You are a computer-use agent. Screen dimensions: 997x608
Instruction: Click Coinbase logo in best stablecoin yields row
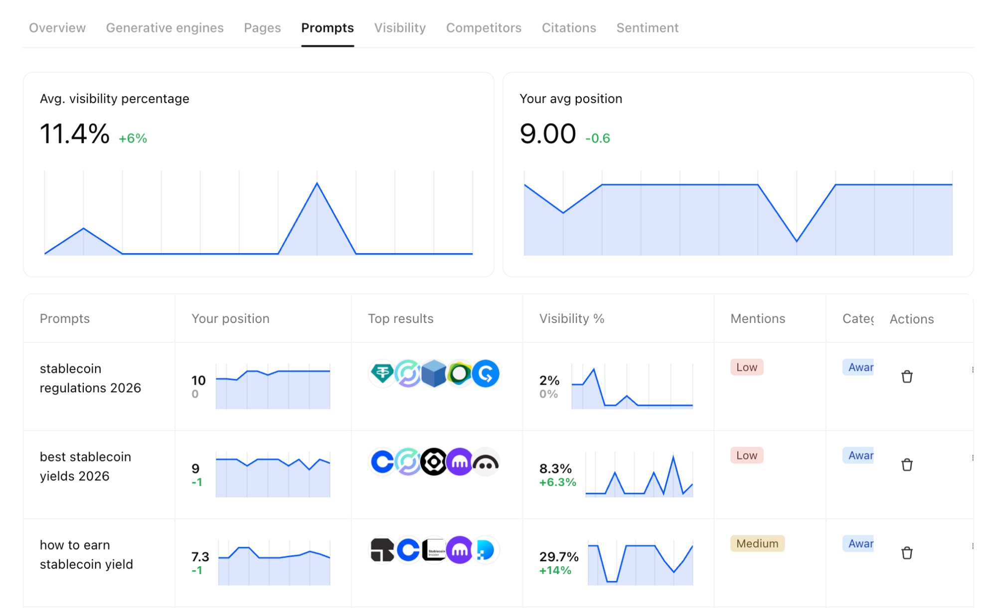click(382, 461)
